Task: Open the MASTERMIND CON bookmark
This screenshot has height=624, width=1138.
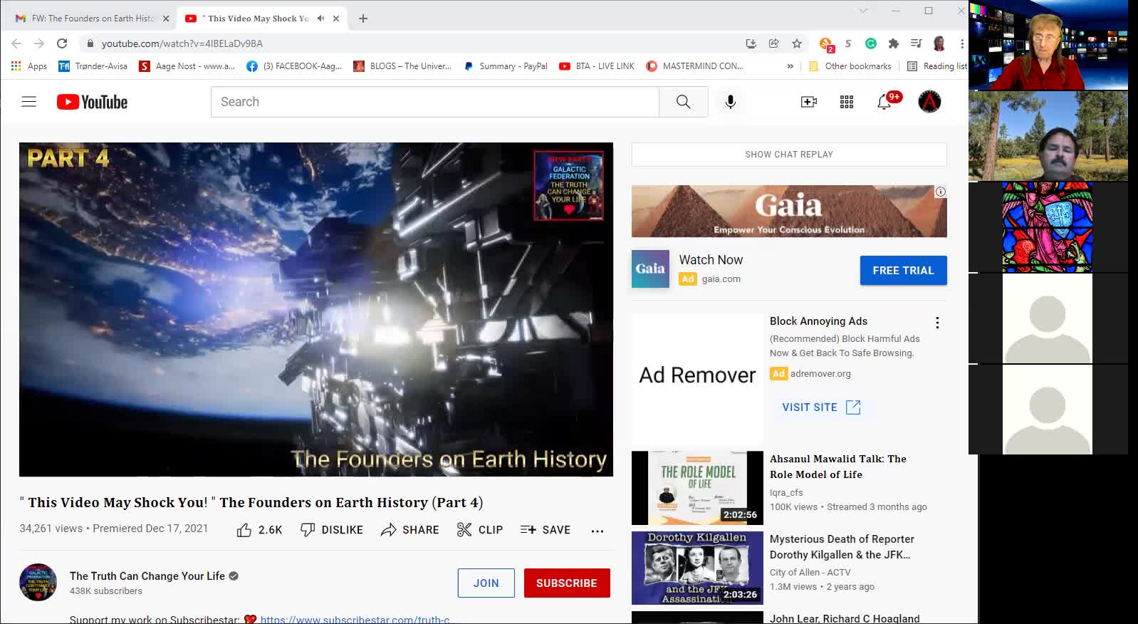Action: click(694, 66)
